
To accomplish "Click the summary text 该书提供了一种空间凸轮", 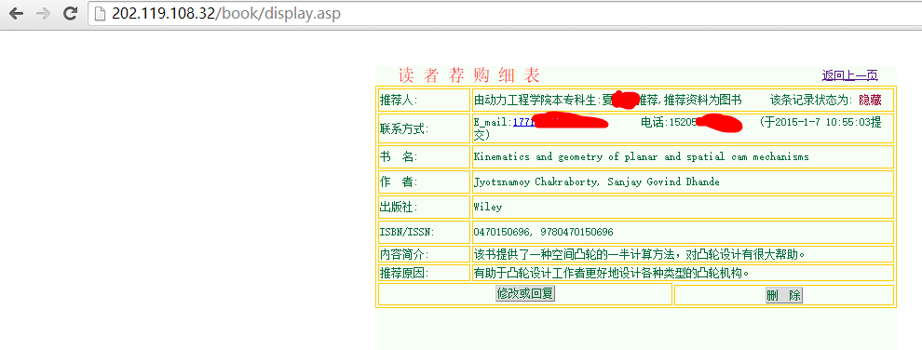I will point(639,255).
